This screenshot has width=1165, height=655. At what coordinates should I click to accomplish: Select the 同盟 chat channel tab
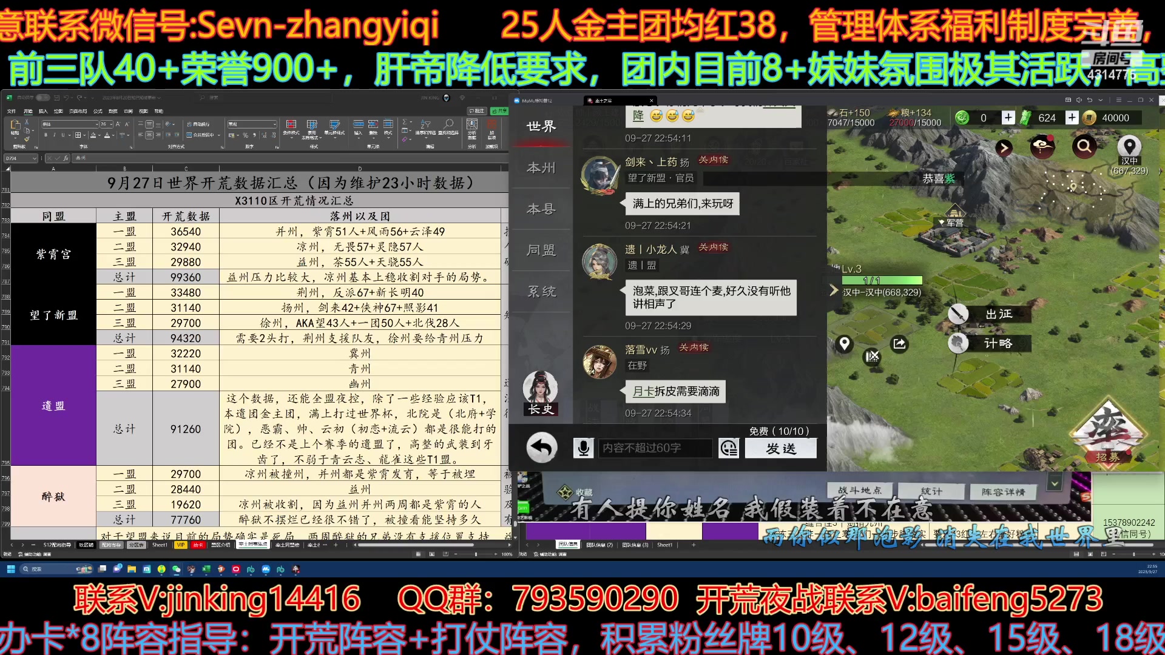click(541, 250)
